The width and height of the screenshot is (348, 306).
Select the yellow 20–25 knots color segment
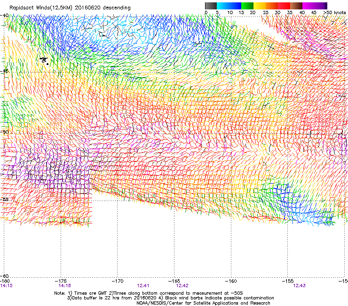pos(260,6)
